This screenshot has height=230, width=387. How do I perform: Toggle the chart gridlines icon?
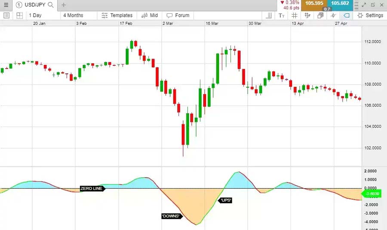tap(295, 15)
